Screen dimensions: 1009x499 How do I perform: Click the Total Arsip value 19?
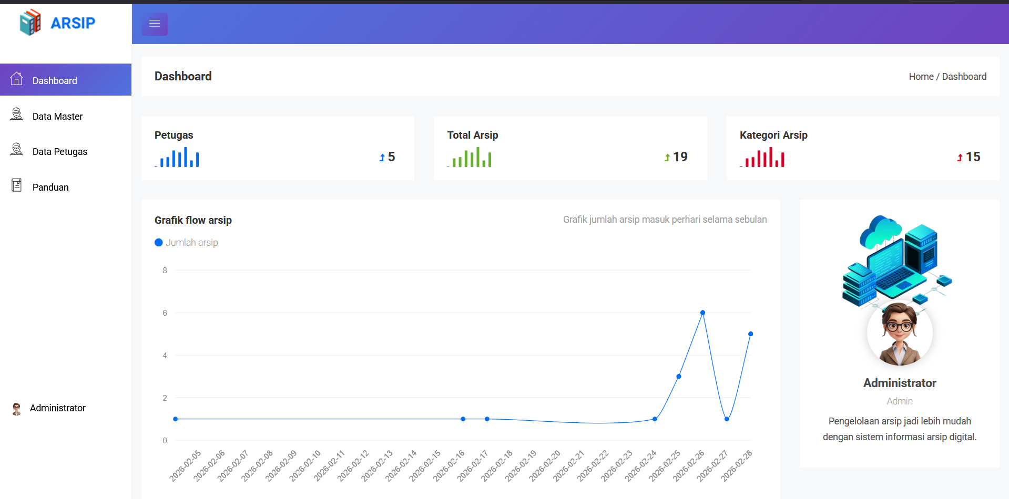[680, 157]
